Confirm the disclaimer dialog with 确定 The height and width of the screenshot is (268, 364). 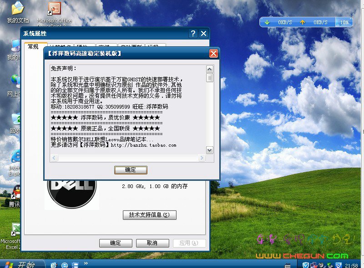coord(131,170)
